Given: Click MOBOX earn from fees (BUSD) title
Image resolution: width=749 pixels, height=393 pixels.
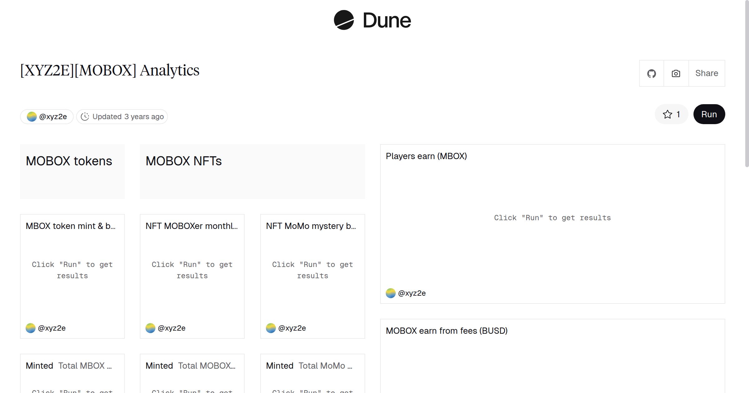Looking at the screenshot, I should point(447,330).
